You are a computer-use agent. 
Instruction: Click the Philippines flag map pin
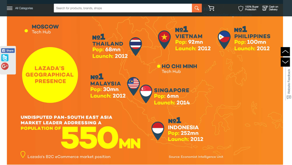click(224, 39)
